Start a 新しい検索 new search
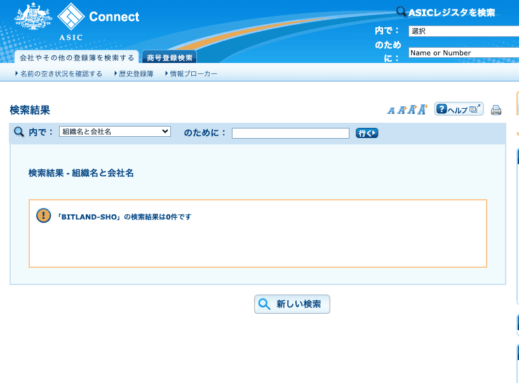519x383 pixels. click(x=292, y=304)
